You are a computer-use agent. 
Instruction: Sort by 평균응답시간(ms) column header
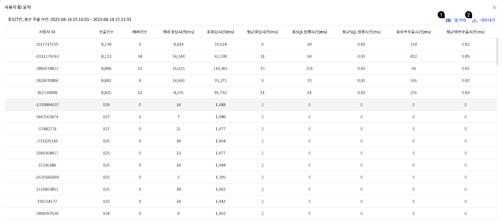tap(262, 32)
